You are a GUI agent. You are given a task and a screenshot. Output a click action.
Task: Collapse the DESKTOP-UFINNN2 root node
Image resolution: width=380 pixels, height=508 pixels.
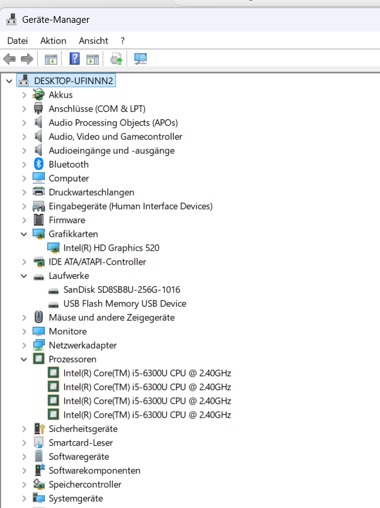click(x=9, y=81)
